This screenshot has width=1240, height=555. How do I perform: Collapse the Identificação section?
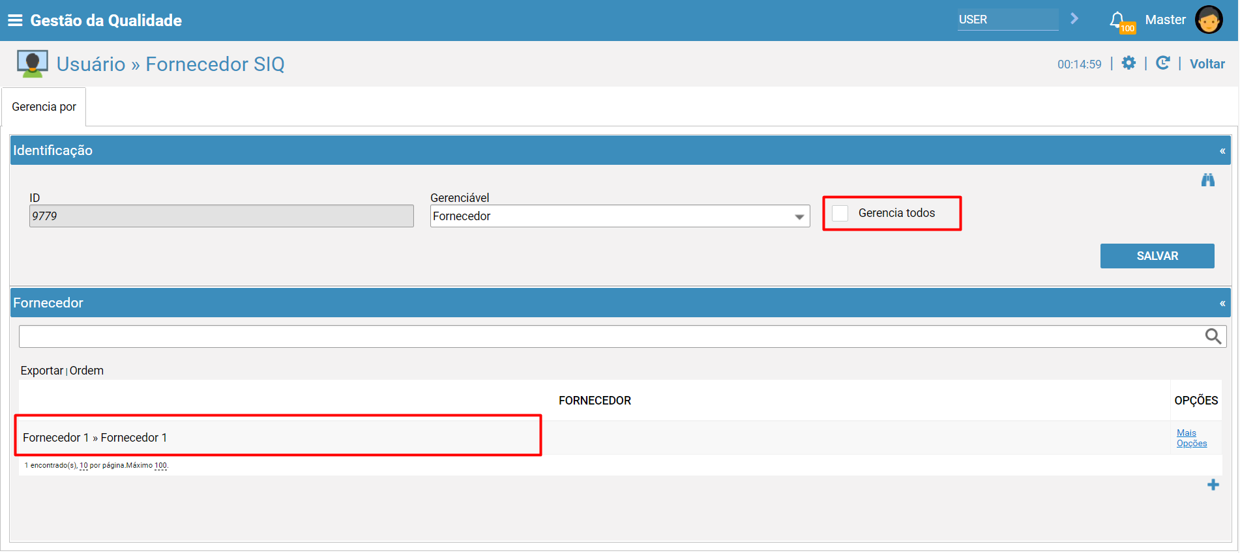click(1222, 150)
